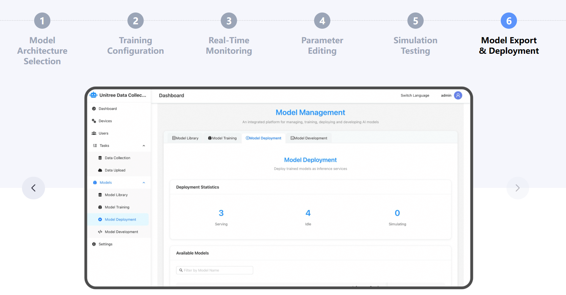Click the Model Architecture Selection step label
This screenshot has height=295, width=566.
click(42, 51)
